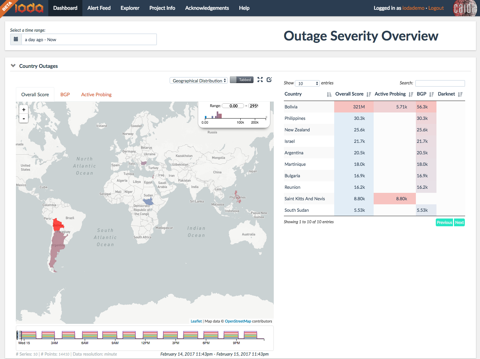Click the 56.3k BGP cell
480x359 pixels.
point(426,107)
